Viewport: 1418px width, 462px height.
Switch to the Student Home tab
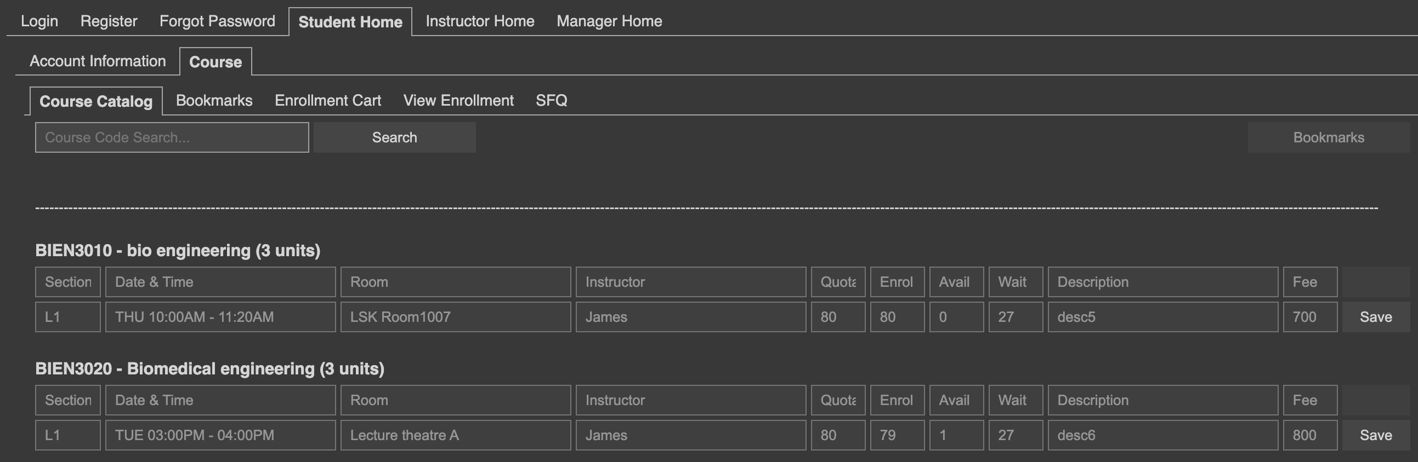click(x=350, y=21)
